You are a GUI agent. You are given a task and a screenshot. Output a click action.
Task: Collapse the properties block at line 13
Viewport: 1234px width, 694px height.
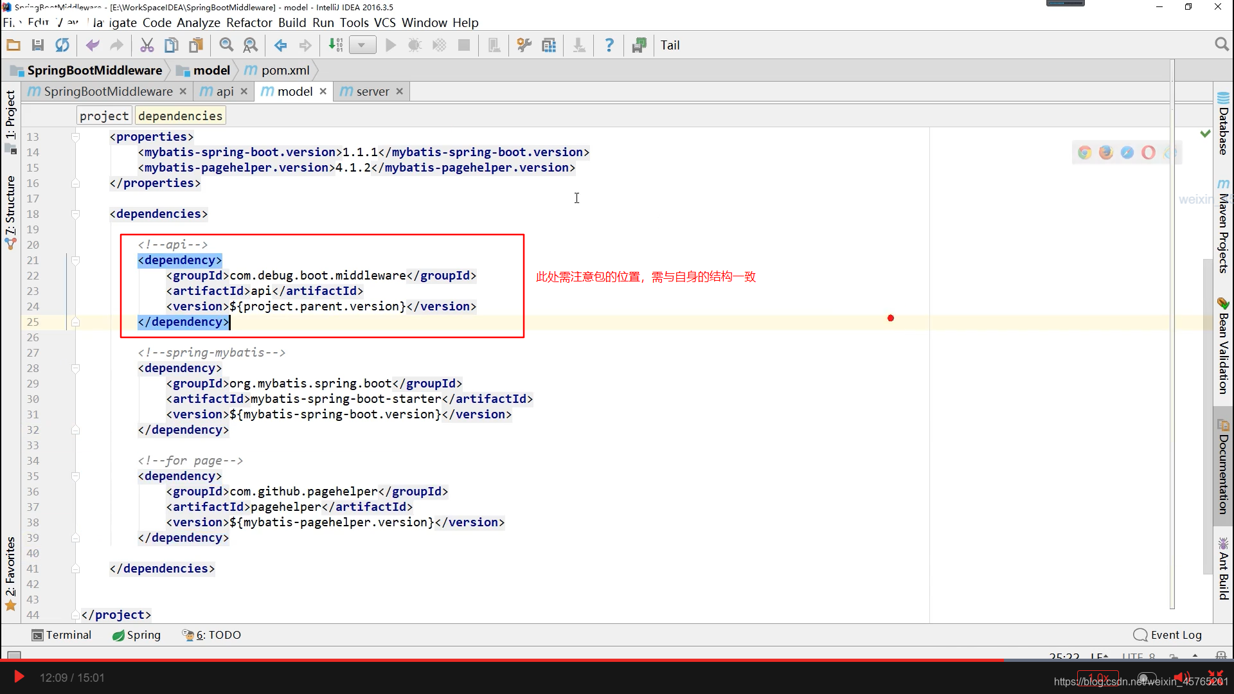coord(75,137)
